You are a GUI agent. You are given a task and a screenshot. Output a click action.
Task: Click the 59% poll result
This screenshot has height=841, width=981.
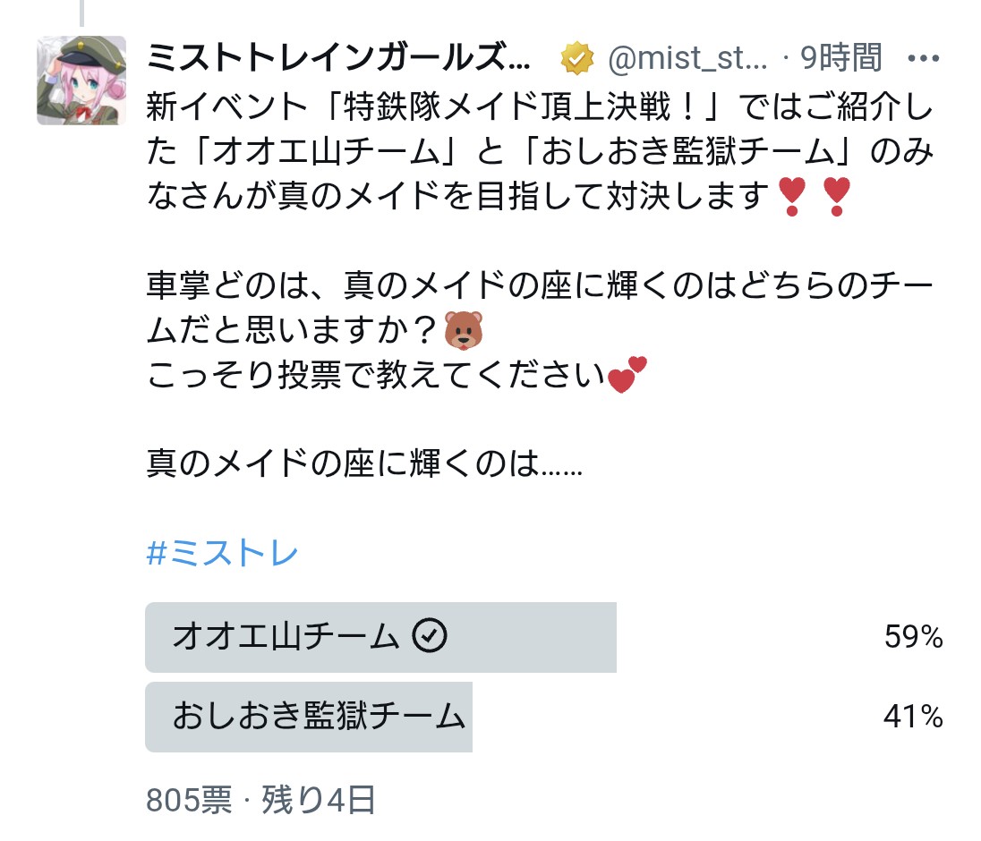pos(913,637)
